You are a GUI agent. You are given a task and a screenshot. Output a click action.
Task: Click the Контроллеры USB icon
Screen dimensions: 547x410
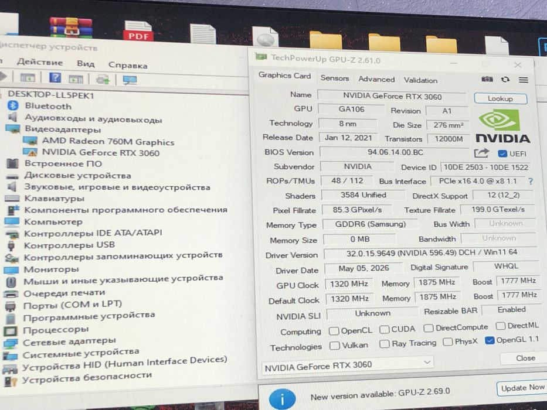point(11,245)
